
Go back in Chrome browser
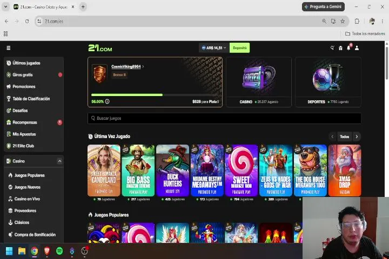[6, 22]
